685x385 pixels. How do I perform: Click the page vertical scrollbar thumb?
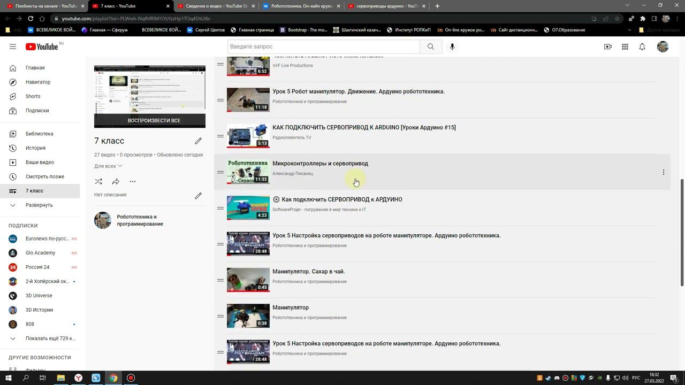[x=682, y=233]
